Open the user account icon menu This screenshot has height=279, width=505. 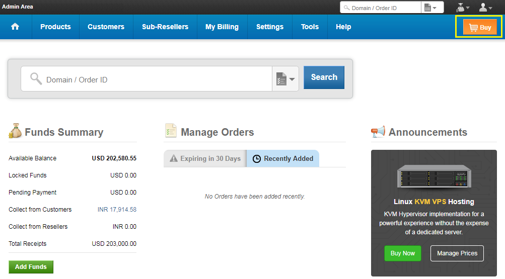click(x=485, y=8)
